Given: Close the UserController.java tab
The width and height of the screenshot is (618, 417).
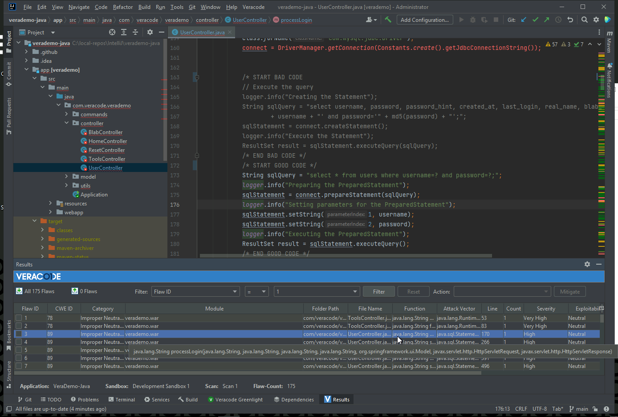Looking at the screenshot, I should (x=230, y=32).
